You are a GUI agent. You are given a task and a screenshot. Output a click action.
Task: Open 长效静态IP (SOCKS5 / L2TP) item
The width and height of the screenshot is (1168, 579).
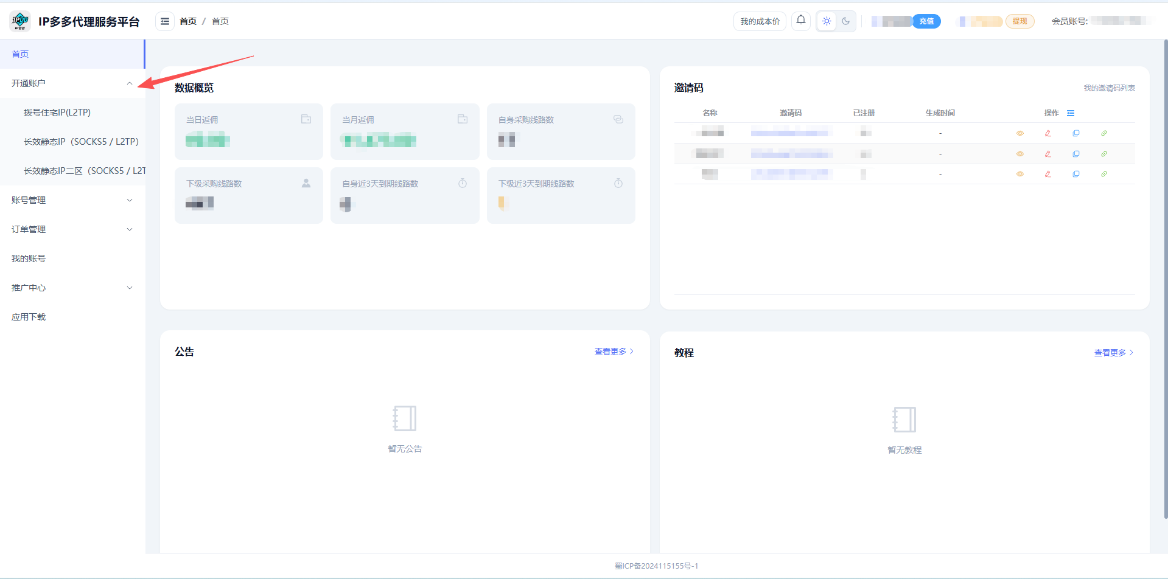[x=72, y=142]
